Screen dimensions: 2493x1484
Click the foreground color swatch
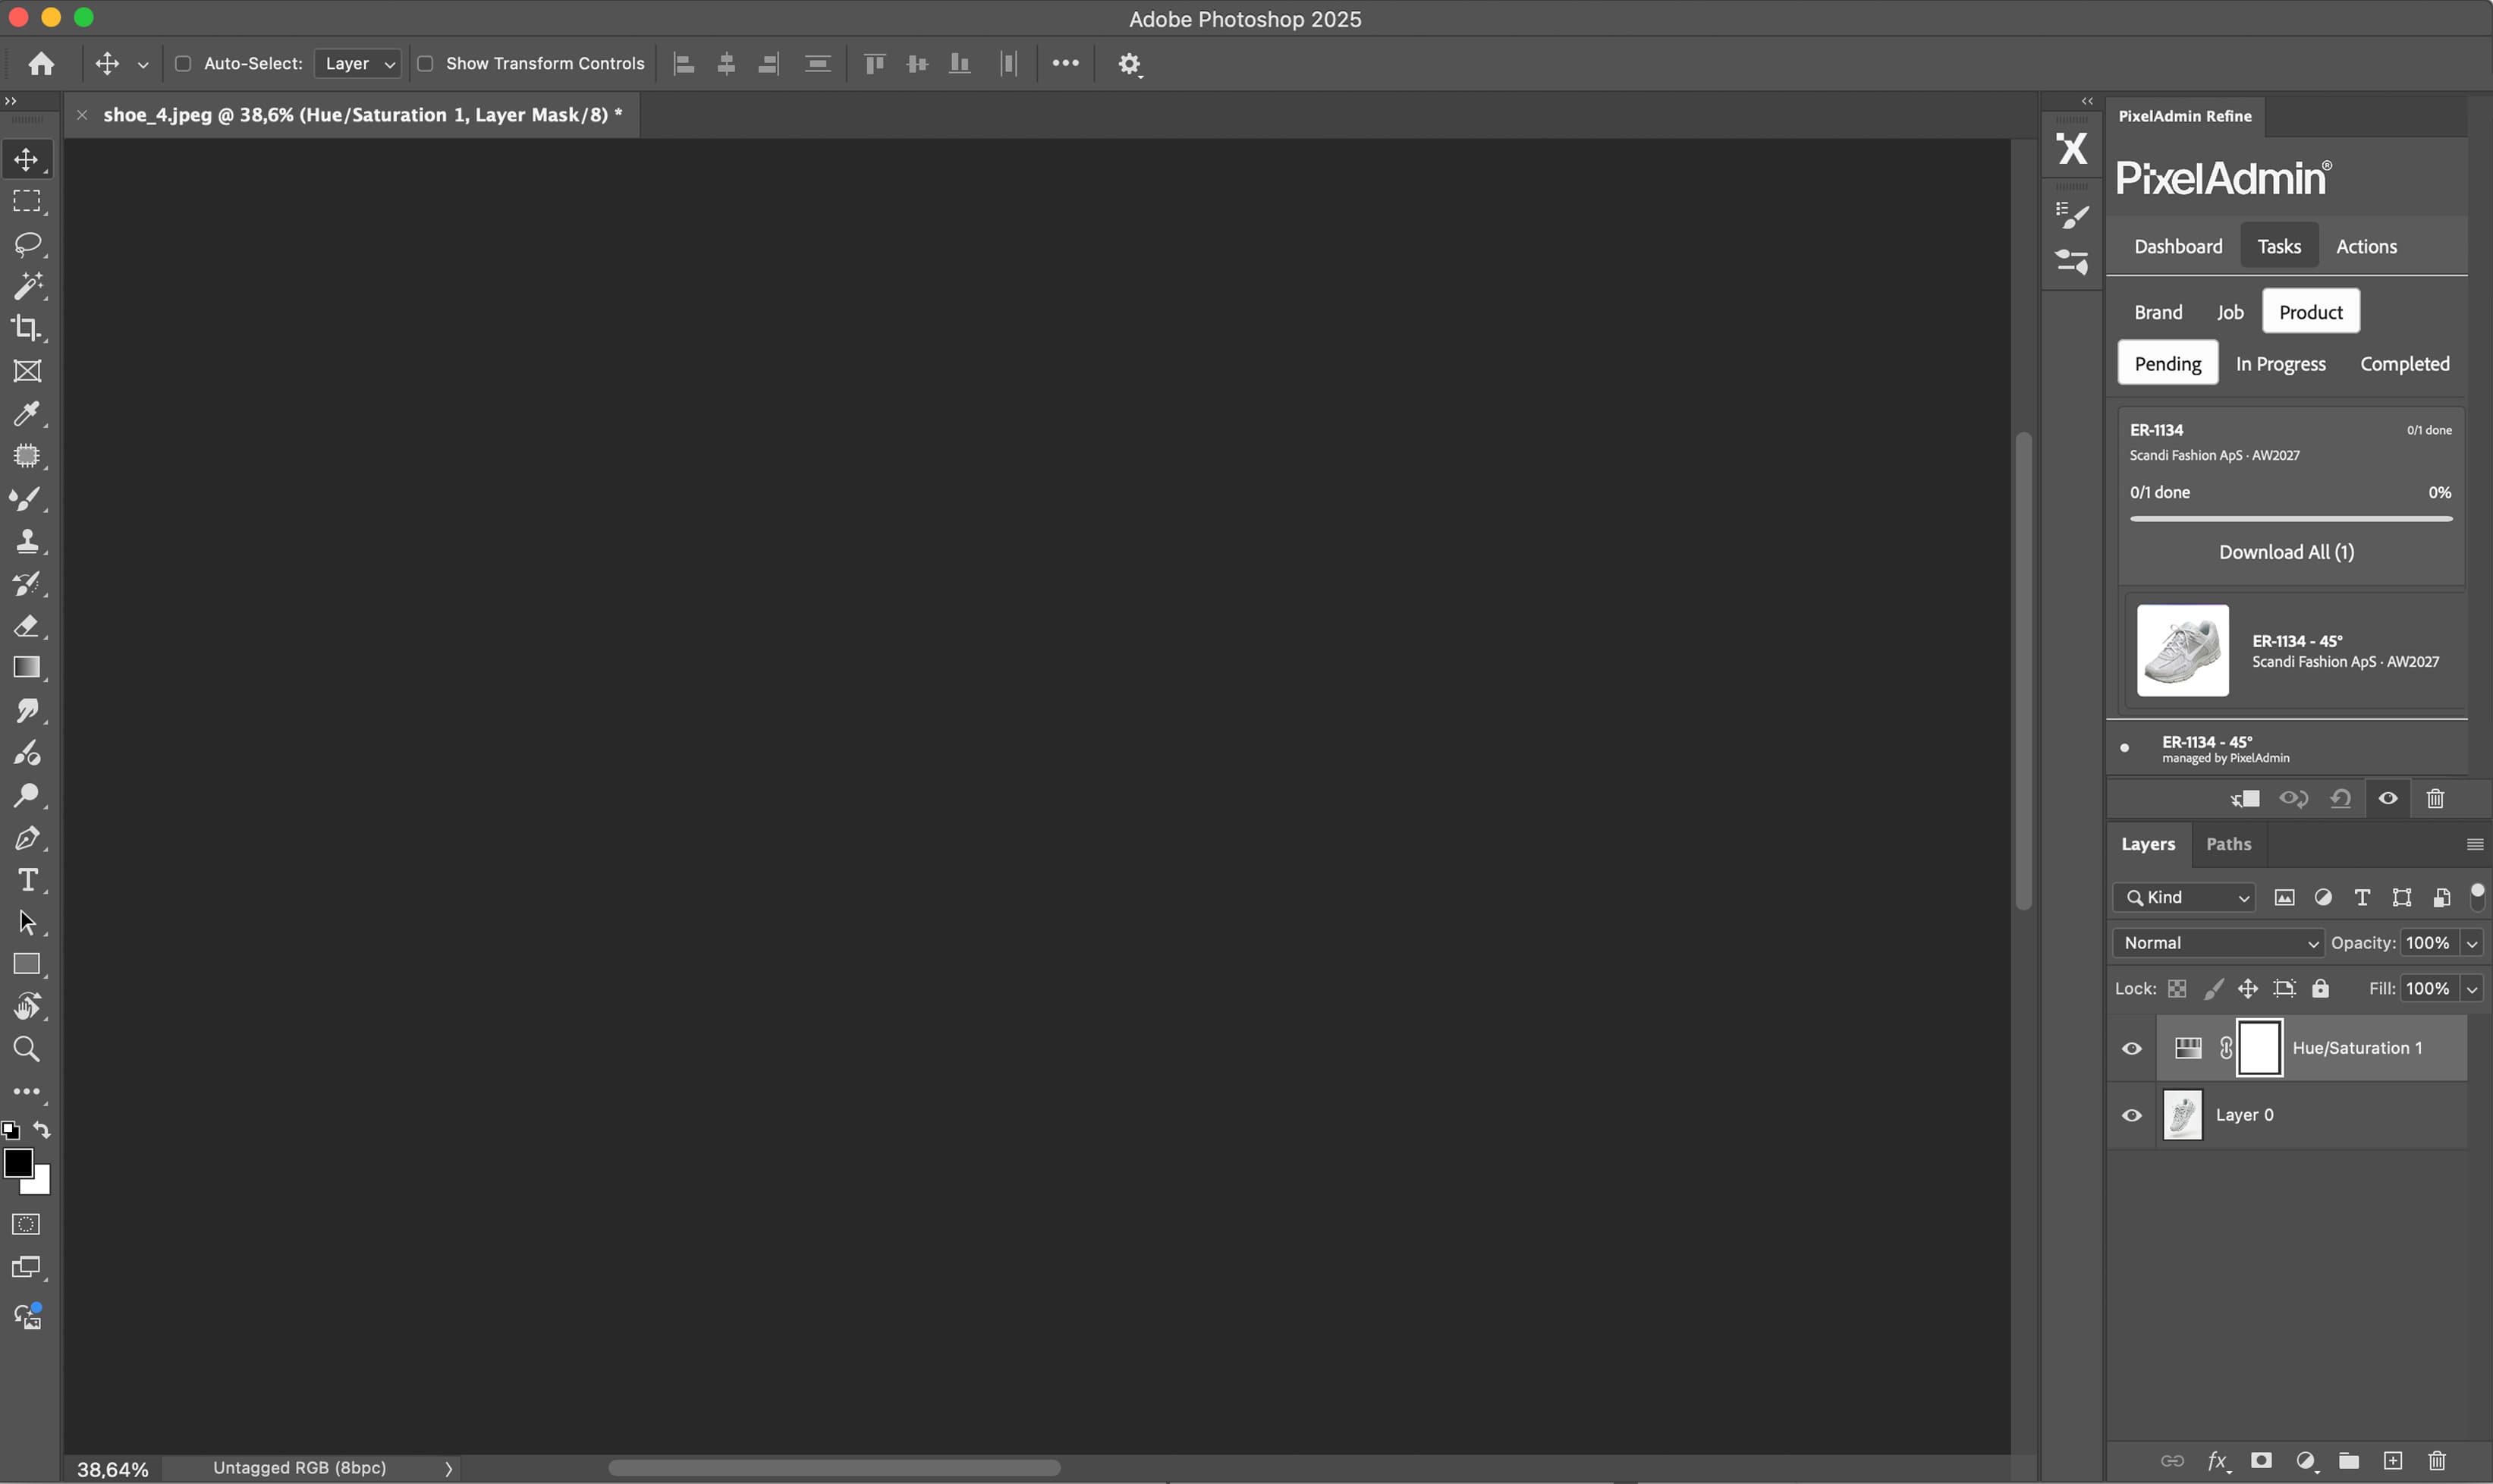click(x=18, y=1164)
